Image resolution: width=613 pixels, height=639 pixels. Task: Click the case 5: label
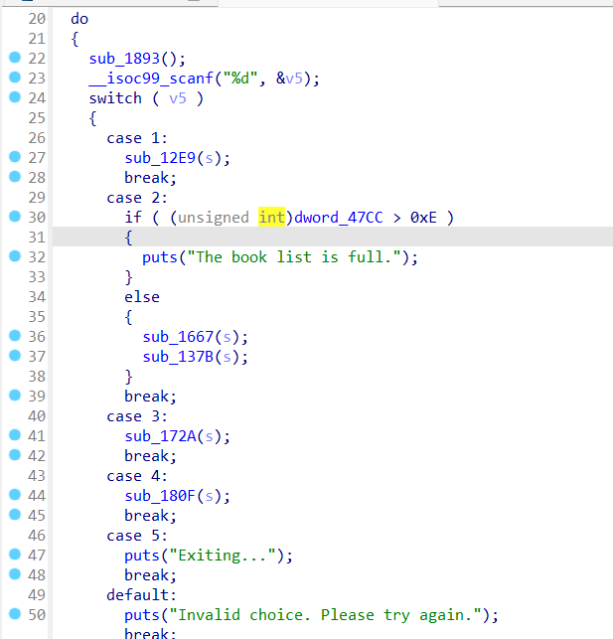point(137,536)
